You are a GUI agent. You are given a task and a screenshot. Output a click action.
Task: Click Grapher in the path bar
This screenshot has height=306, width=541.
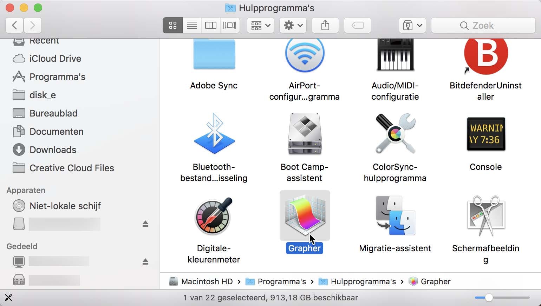click(430, 281)
